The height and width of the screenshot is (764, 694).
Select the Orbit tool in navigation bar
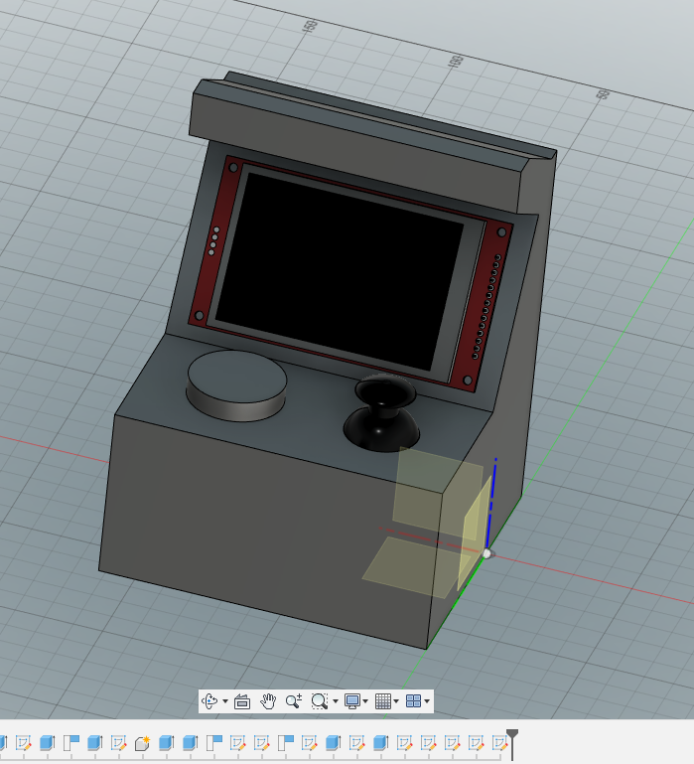(x=209, y=701)
